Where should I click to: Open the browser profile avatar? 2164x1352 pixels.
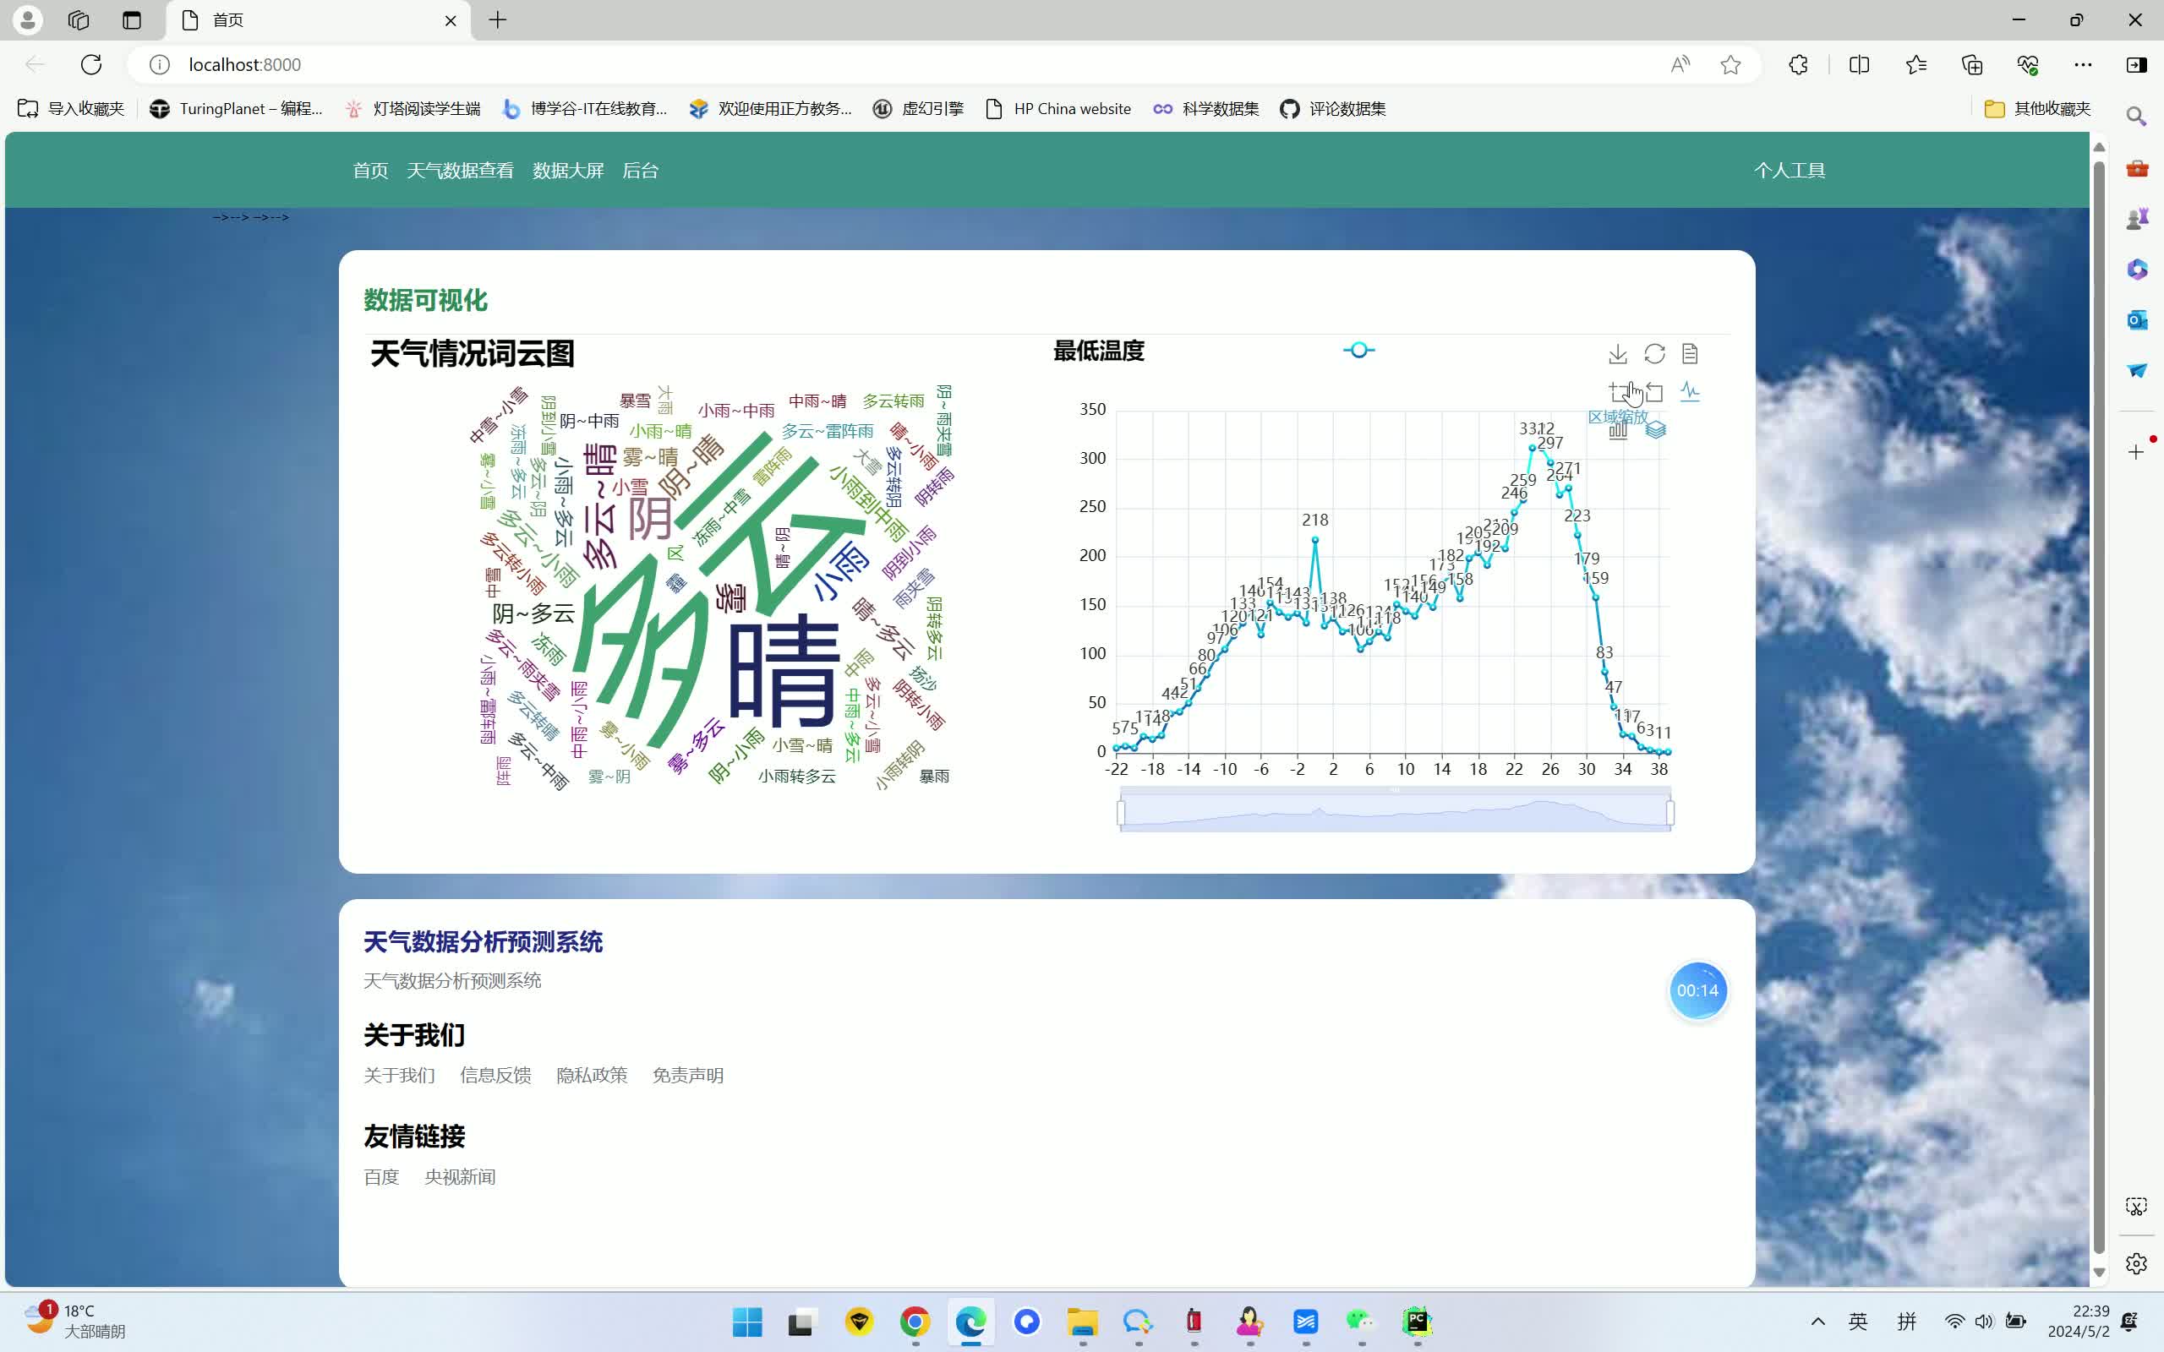28,19
